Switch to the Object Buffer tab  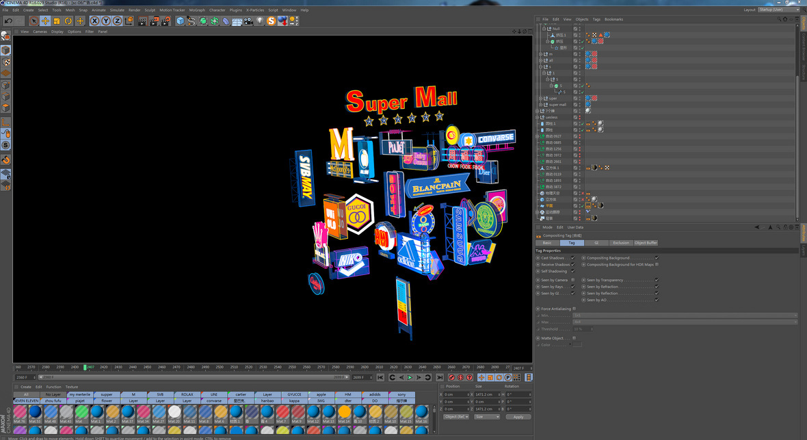[x=646, y=243]
